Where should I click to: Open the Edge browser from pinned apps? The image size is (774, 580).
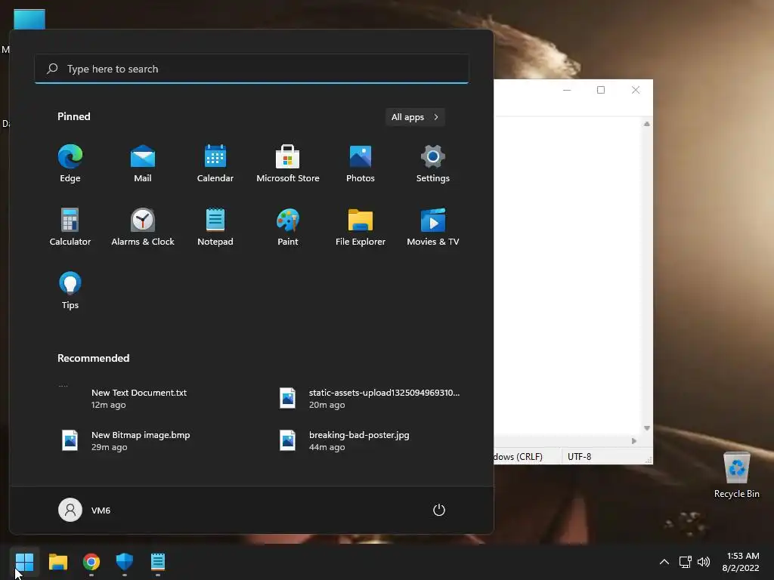click(70, 164)
